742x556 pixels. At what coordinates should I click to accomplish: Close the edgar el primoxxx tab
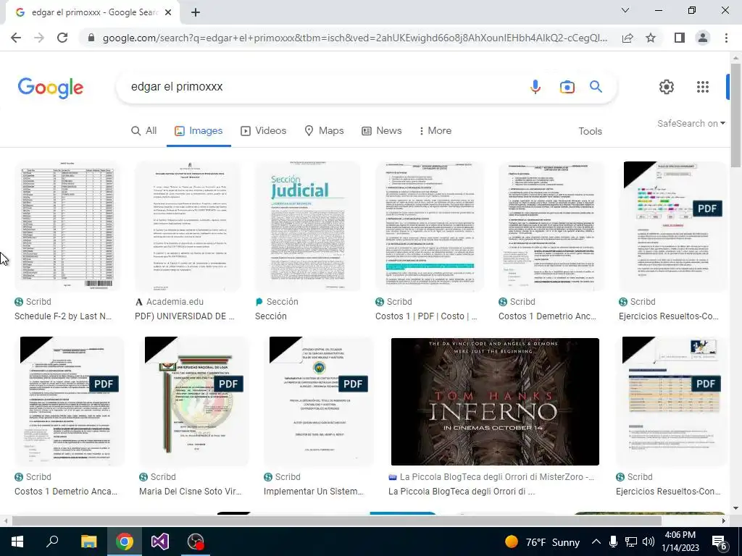(168, 13)
